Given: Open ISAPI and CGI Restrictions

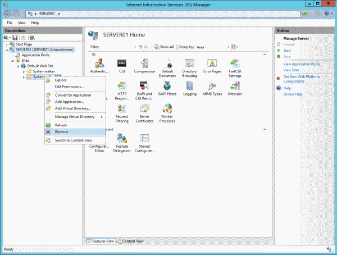Looking at the screenshot, I should point(144,91).
